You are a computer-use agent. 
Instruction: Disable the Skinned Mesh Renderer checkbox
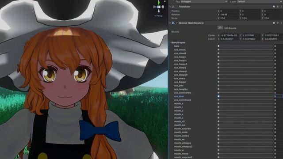(176, 23)
